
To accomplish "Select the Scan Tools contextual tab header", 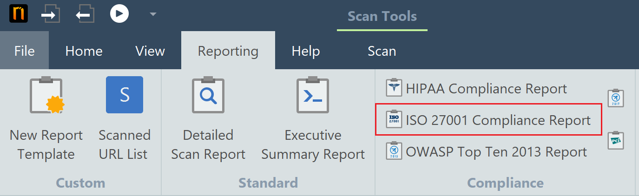I will pyautogui.click(x=382, y=16).
